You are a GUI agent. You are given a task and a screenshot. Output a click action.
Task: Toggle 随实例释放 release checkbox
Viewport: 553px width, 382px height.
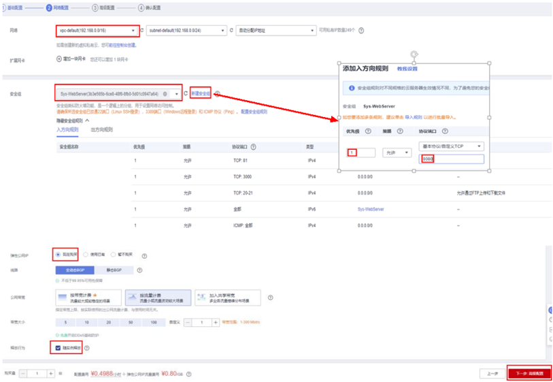pyautogui.click(x=58, y=348)
